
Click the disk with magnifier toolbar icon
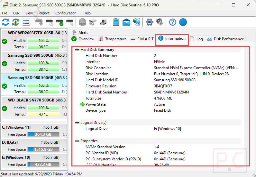pos(70,22)
